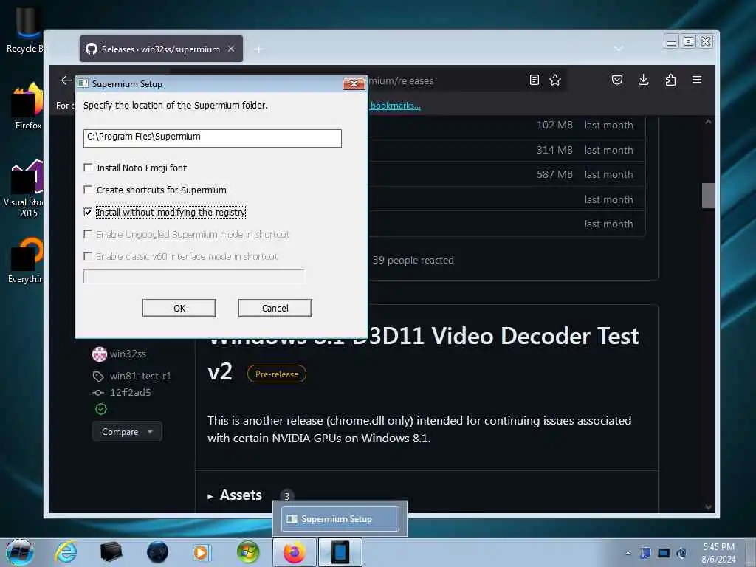Click the tag icon beside win81-test-r1

tap(98, 377)
